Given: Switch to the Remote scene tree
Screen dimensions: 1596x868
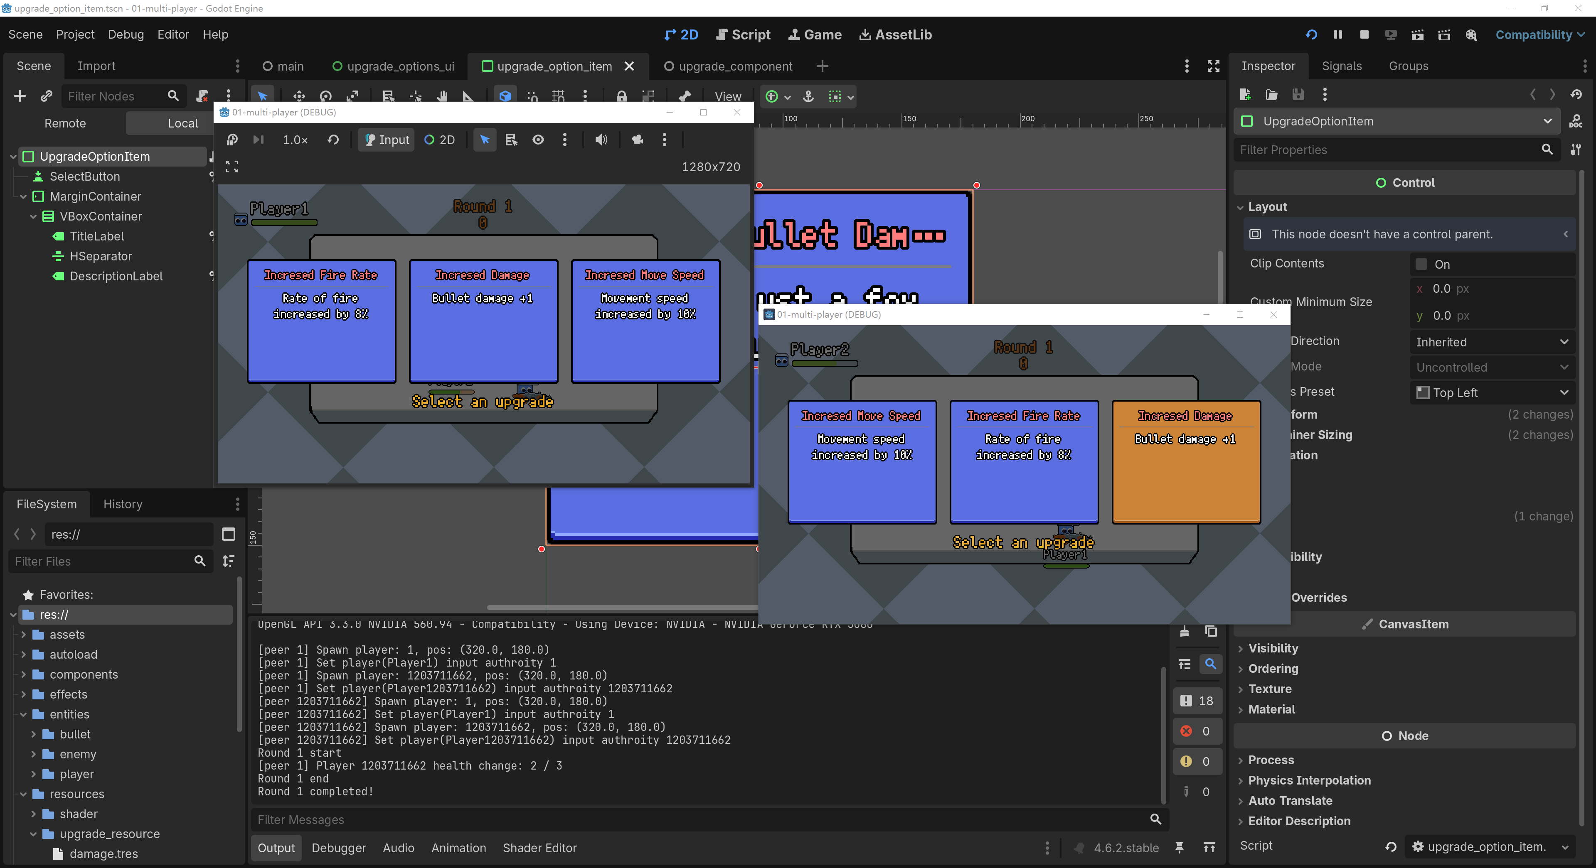Looking at the screenshot, I should (x=65, y=123).
